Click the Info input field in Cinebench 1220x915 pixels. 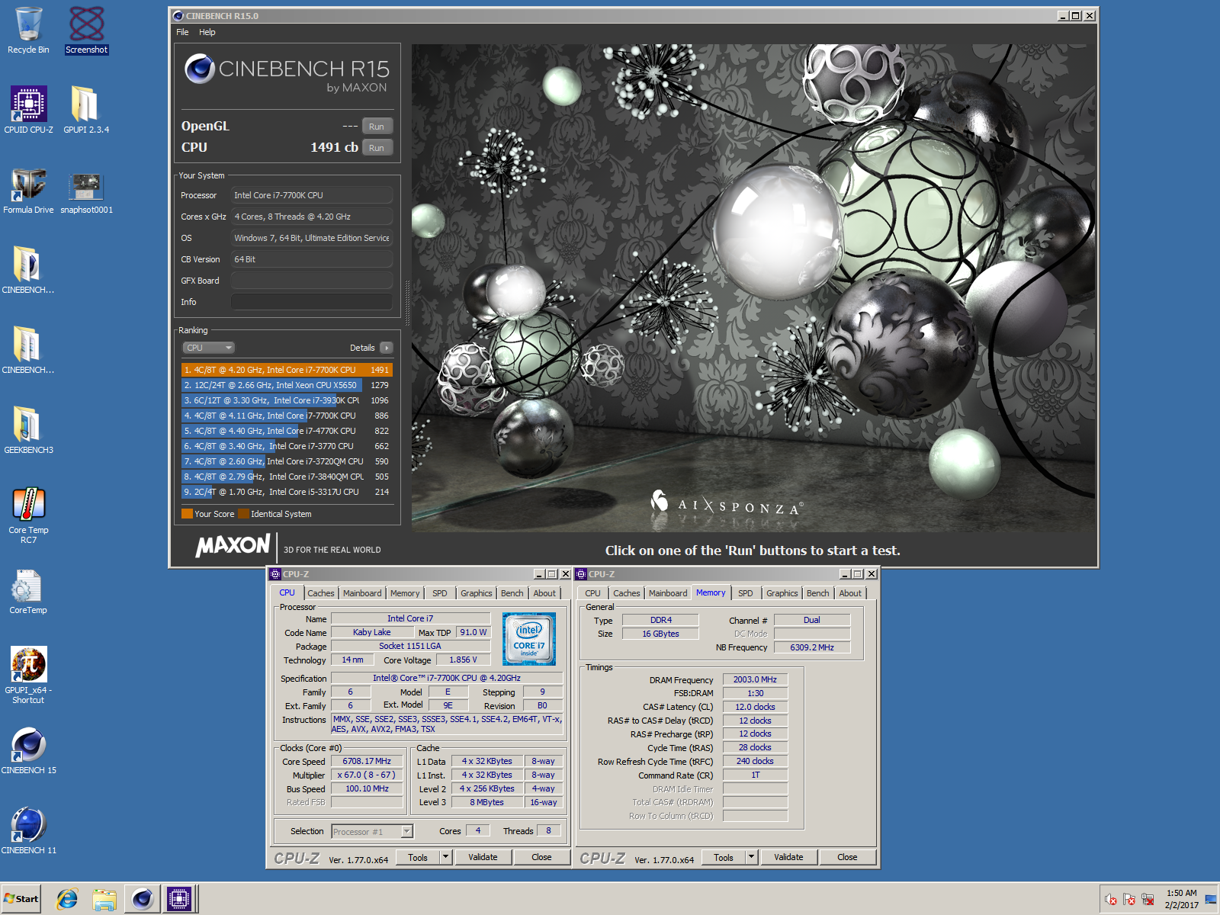(x=312, y=302)
